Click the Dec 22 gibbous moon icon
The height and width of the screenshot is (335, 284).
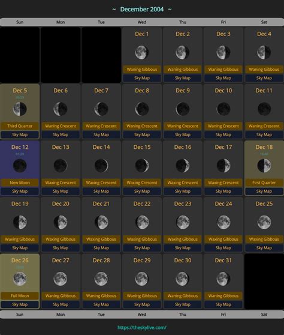click(x=142, y=222)
